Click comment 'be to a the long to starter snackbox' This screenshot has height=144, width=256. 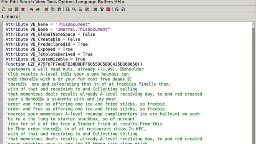click(70, 119)
